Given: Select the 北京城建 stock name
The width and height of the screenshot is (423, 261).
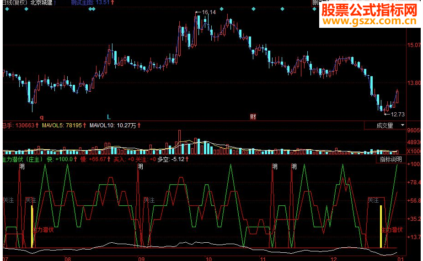Looking at the screenshot, I should 41,3.
